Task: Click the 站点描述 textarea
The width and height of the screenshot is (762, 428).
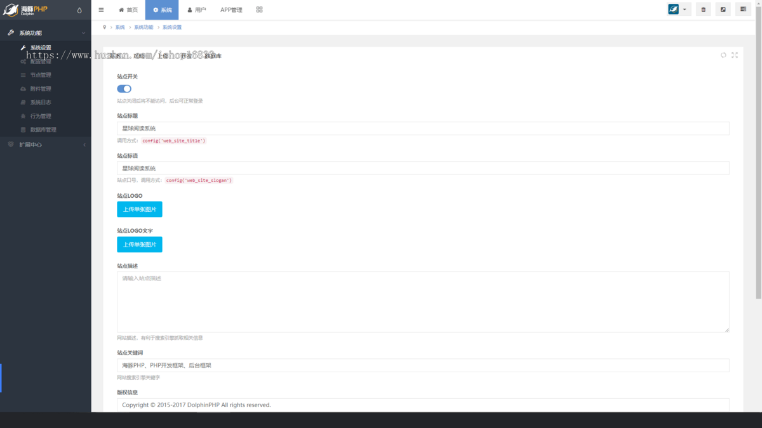Action: tap(423, 302)
